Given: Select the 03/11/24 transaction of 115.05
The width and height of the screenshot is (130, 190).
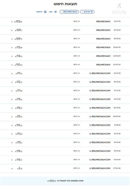Looking at the screenshot, I should (x=65, y=99).
